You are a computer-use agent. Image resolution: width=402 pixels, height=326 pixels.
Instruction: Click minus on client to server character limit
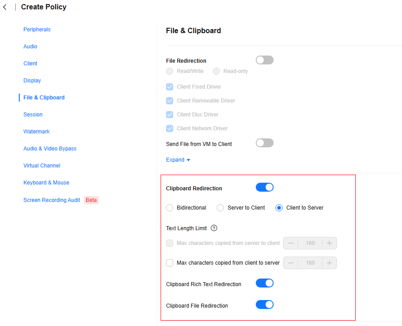click(x=291, y=263)
